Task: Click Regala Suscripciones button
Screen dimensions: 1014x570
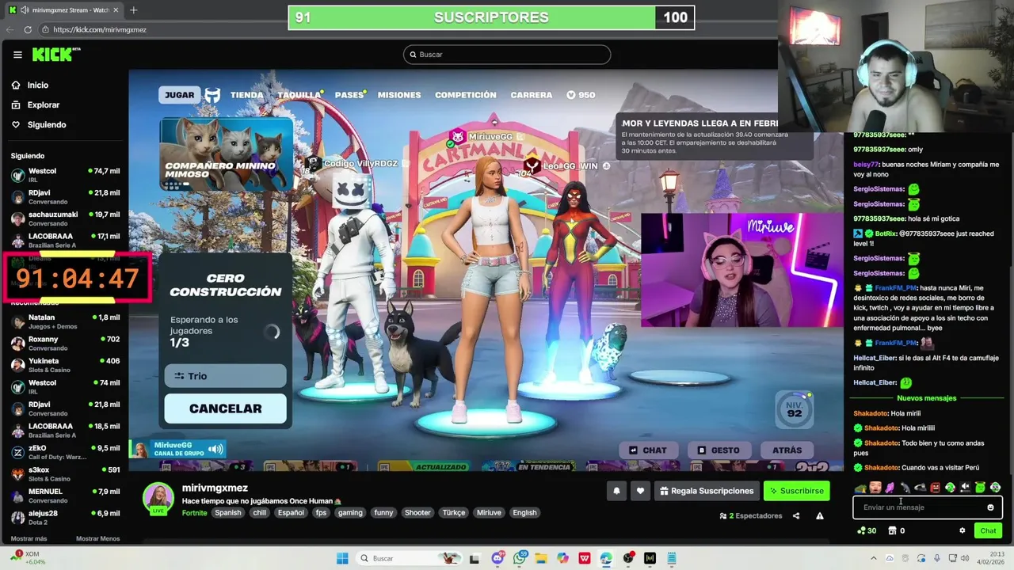Action: pyautogui.click(x=706, y=491)
